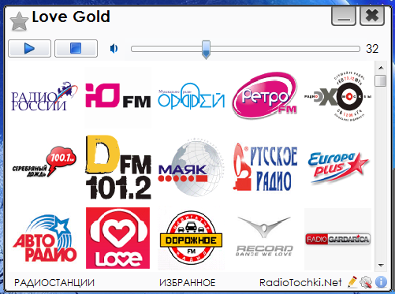Open the RadioTochki.Net link
The width and height of the screenshot is (395, 294).
[300, 283]
